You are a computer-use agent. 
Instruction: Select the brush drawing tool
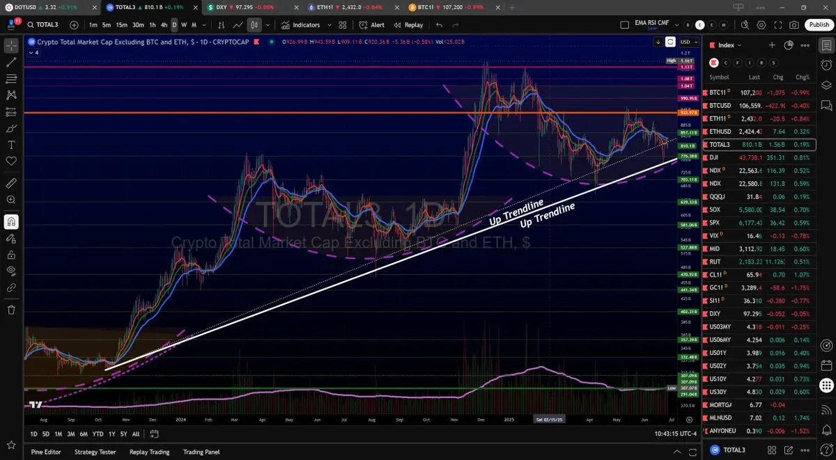[x=11, y=129]
